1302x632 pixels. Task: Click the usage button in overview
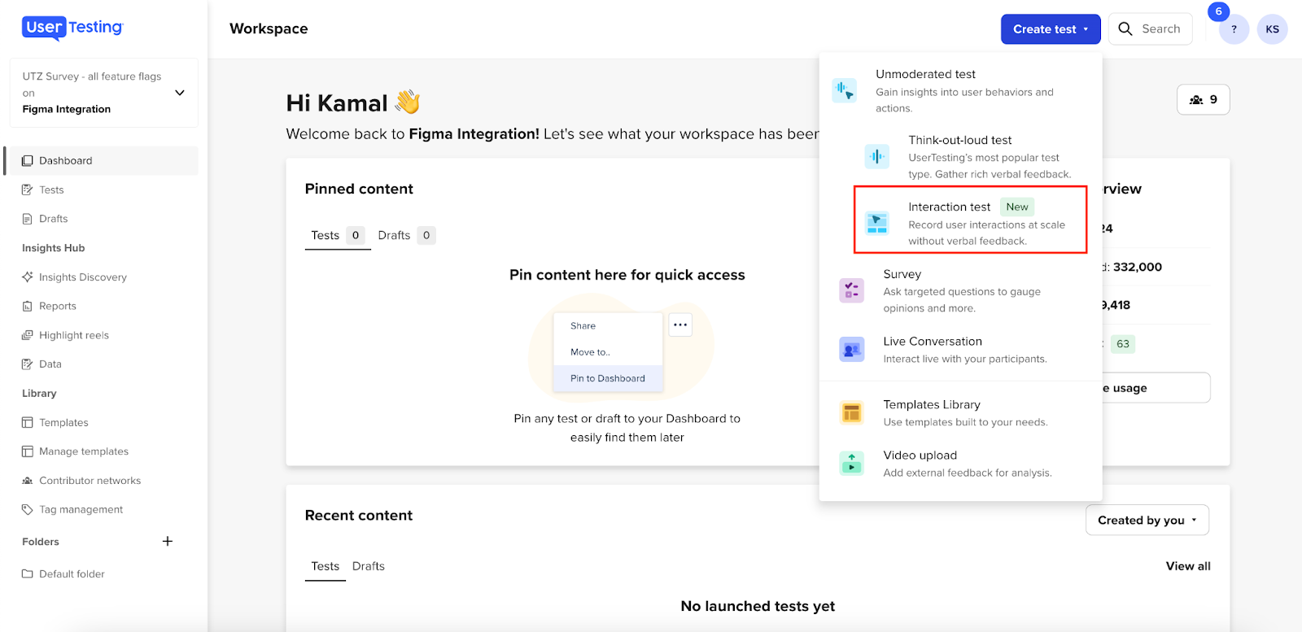pos(1156,388)
